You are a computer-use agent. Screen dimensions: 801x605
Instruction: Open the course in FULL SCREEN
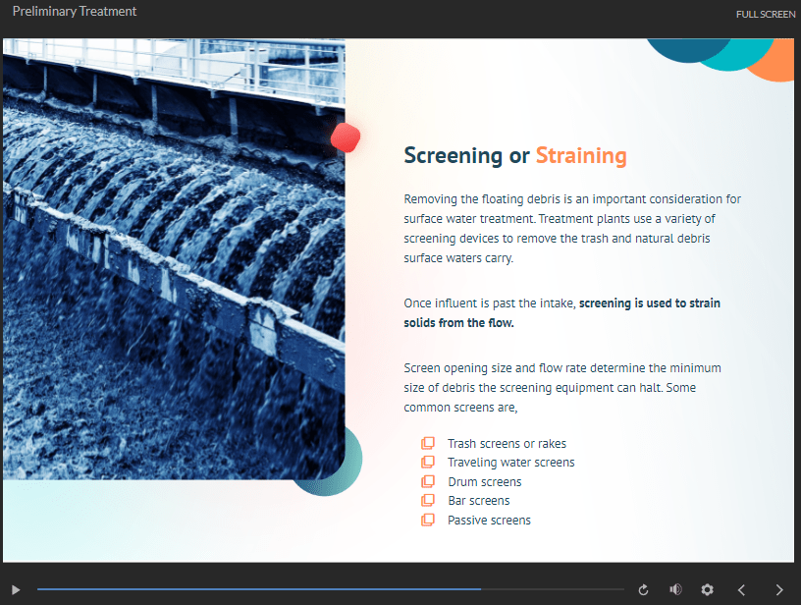(766, 14)
